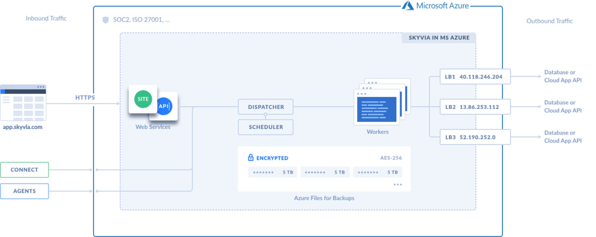This screenshot has height=237, width=596.
Task: Click the padlock icon next to ENCRYPTED
Action: [251, 158]
